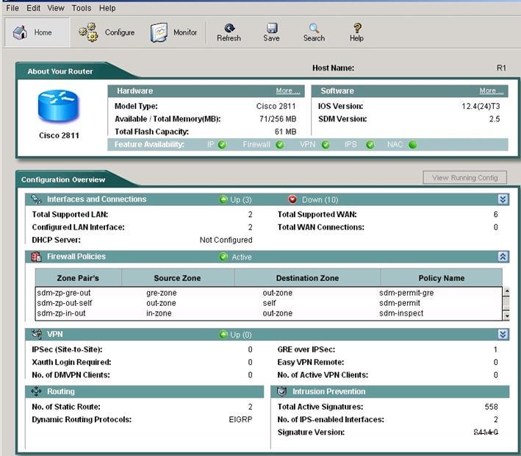Screen dimensions: 521x456
Task: Click the Save floppy disk icon
Action: coord(272,28)
